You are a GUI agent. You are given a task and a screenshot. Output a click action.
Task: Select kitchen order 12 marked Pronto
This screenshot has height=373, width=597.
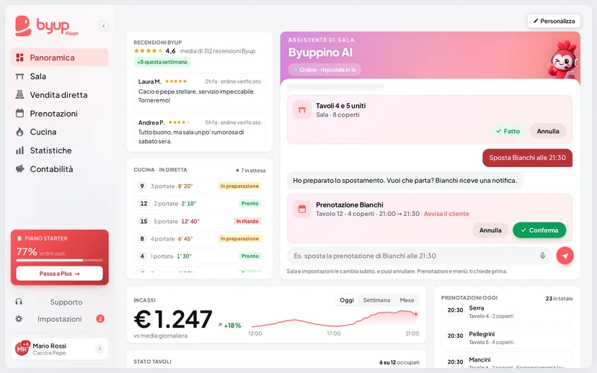200,203
